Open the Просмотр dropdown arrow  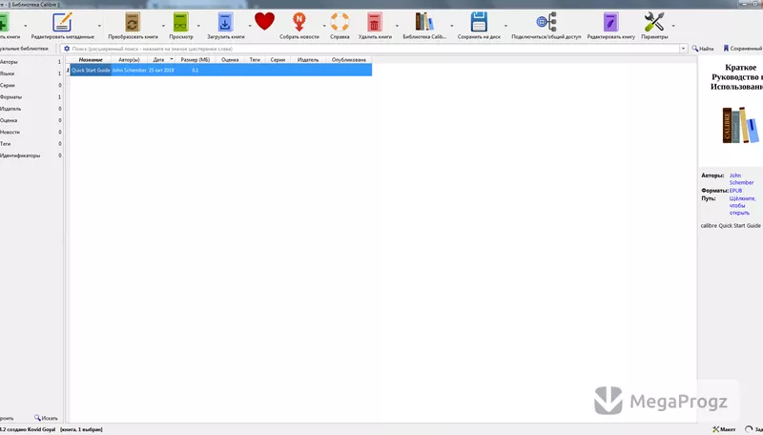click(x=198, y=26)
